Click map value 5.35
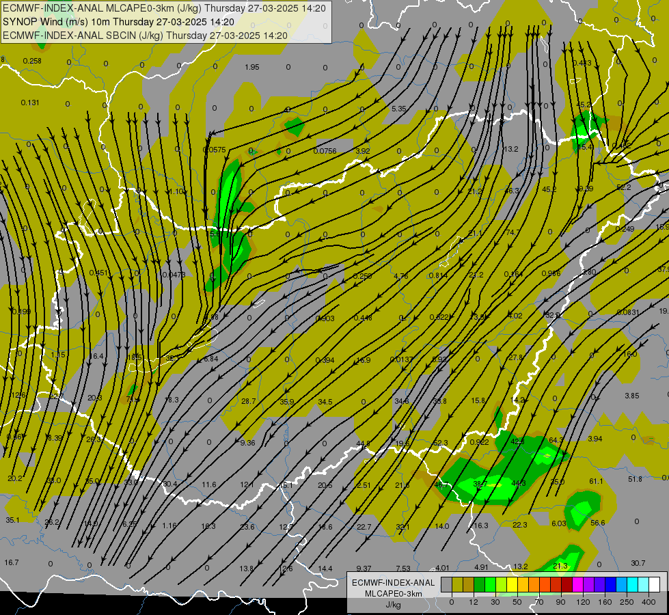Screen dimensions: 669x615 [x=399, y=109]
